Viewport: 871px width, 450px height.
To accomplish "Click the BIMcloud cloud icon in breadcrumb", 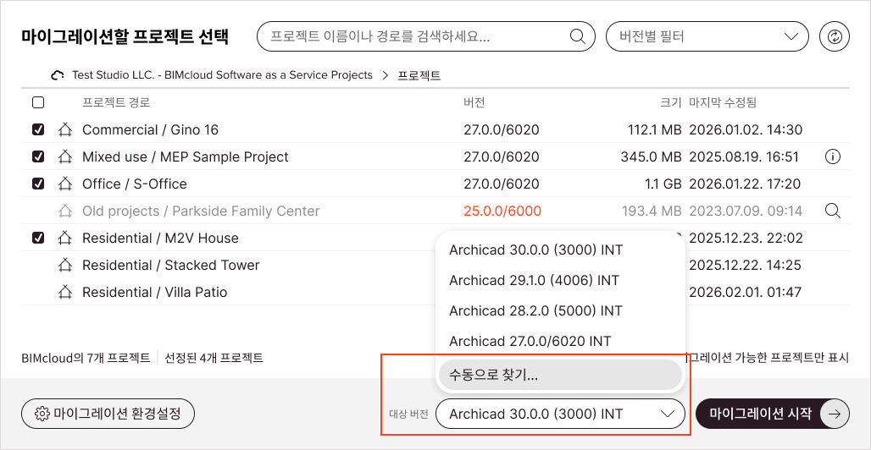I will [x=58, y=75].
